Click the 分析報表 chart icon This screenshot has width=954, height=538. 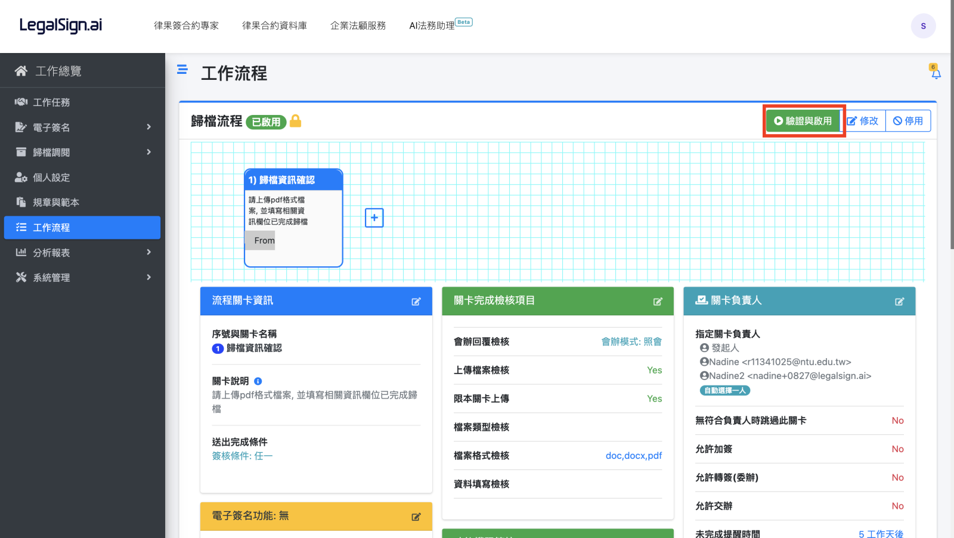click(21, 252)
